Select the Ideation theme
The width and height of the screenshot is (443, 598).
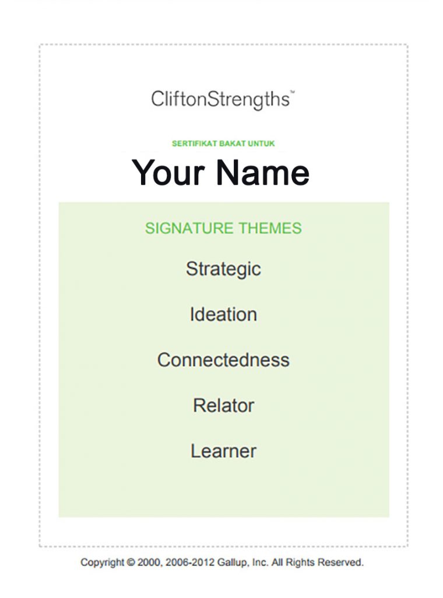tap(223, 314)
